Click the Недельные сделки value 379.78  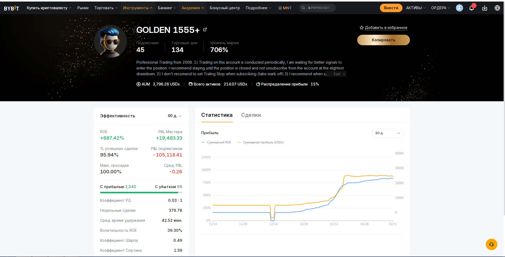(x=175, y=210)
